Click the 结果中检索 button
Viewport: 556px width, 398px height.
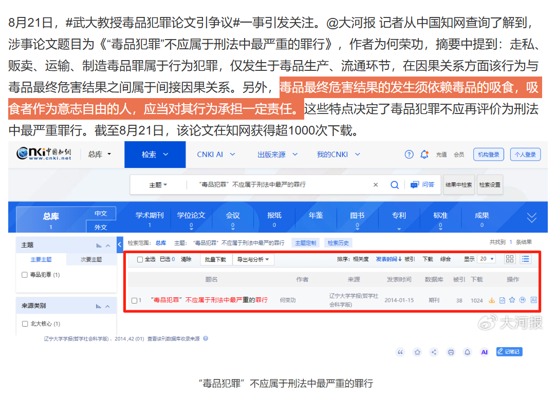(459, 185)
